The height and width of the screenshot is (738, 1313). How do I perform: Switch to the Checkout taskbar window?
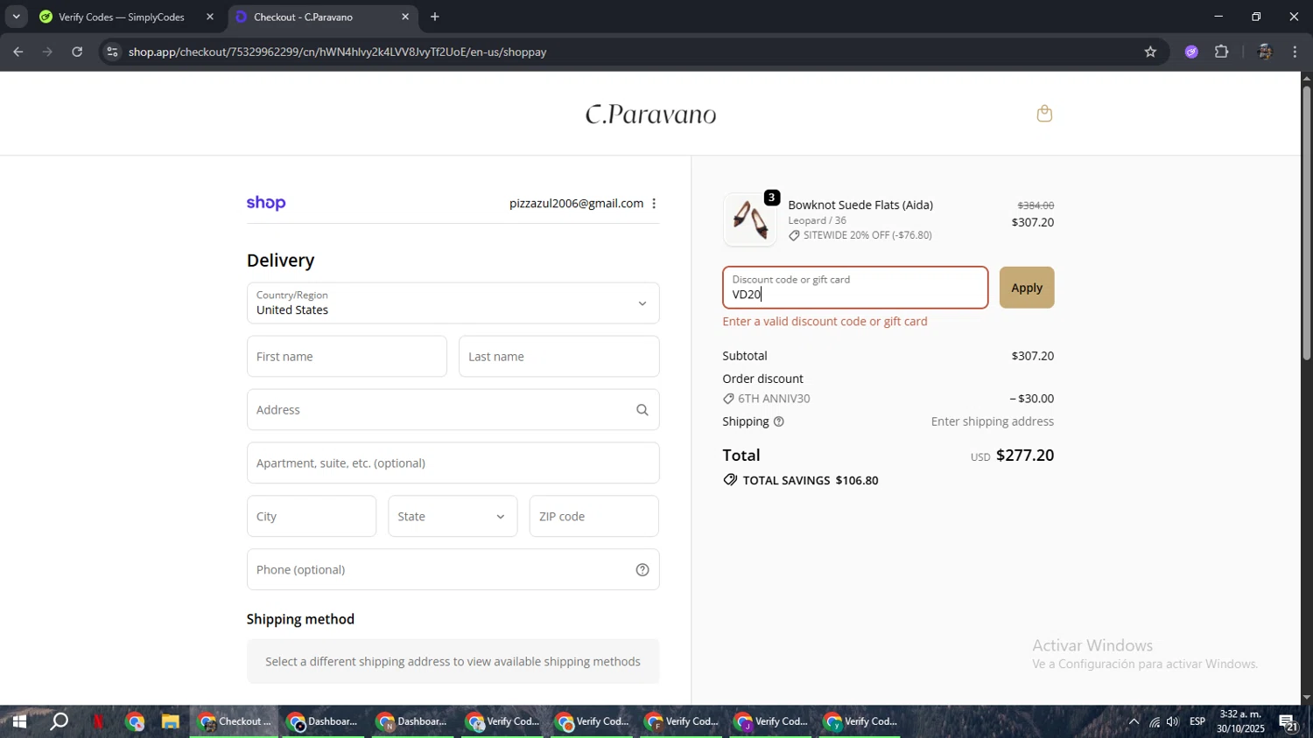(235, 721)
